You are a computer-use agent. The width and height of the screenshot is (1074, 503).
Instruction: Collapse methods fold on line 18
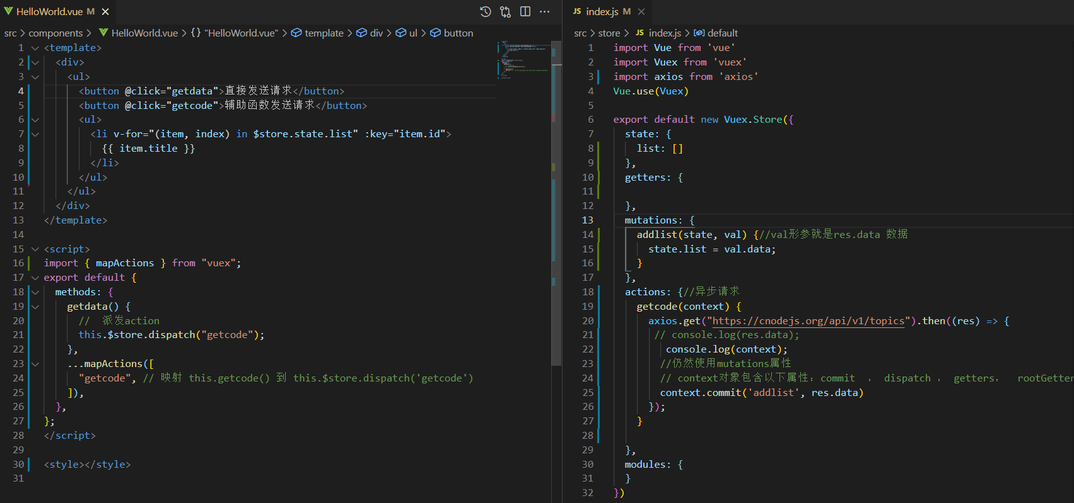(35, 292)
